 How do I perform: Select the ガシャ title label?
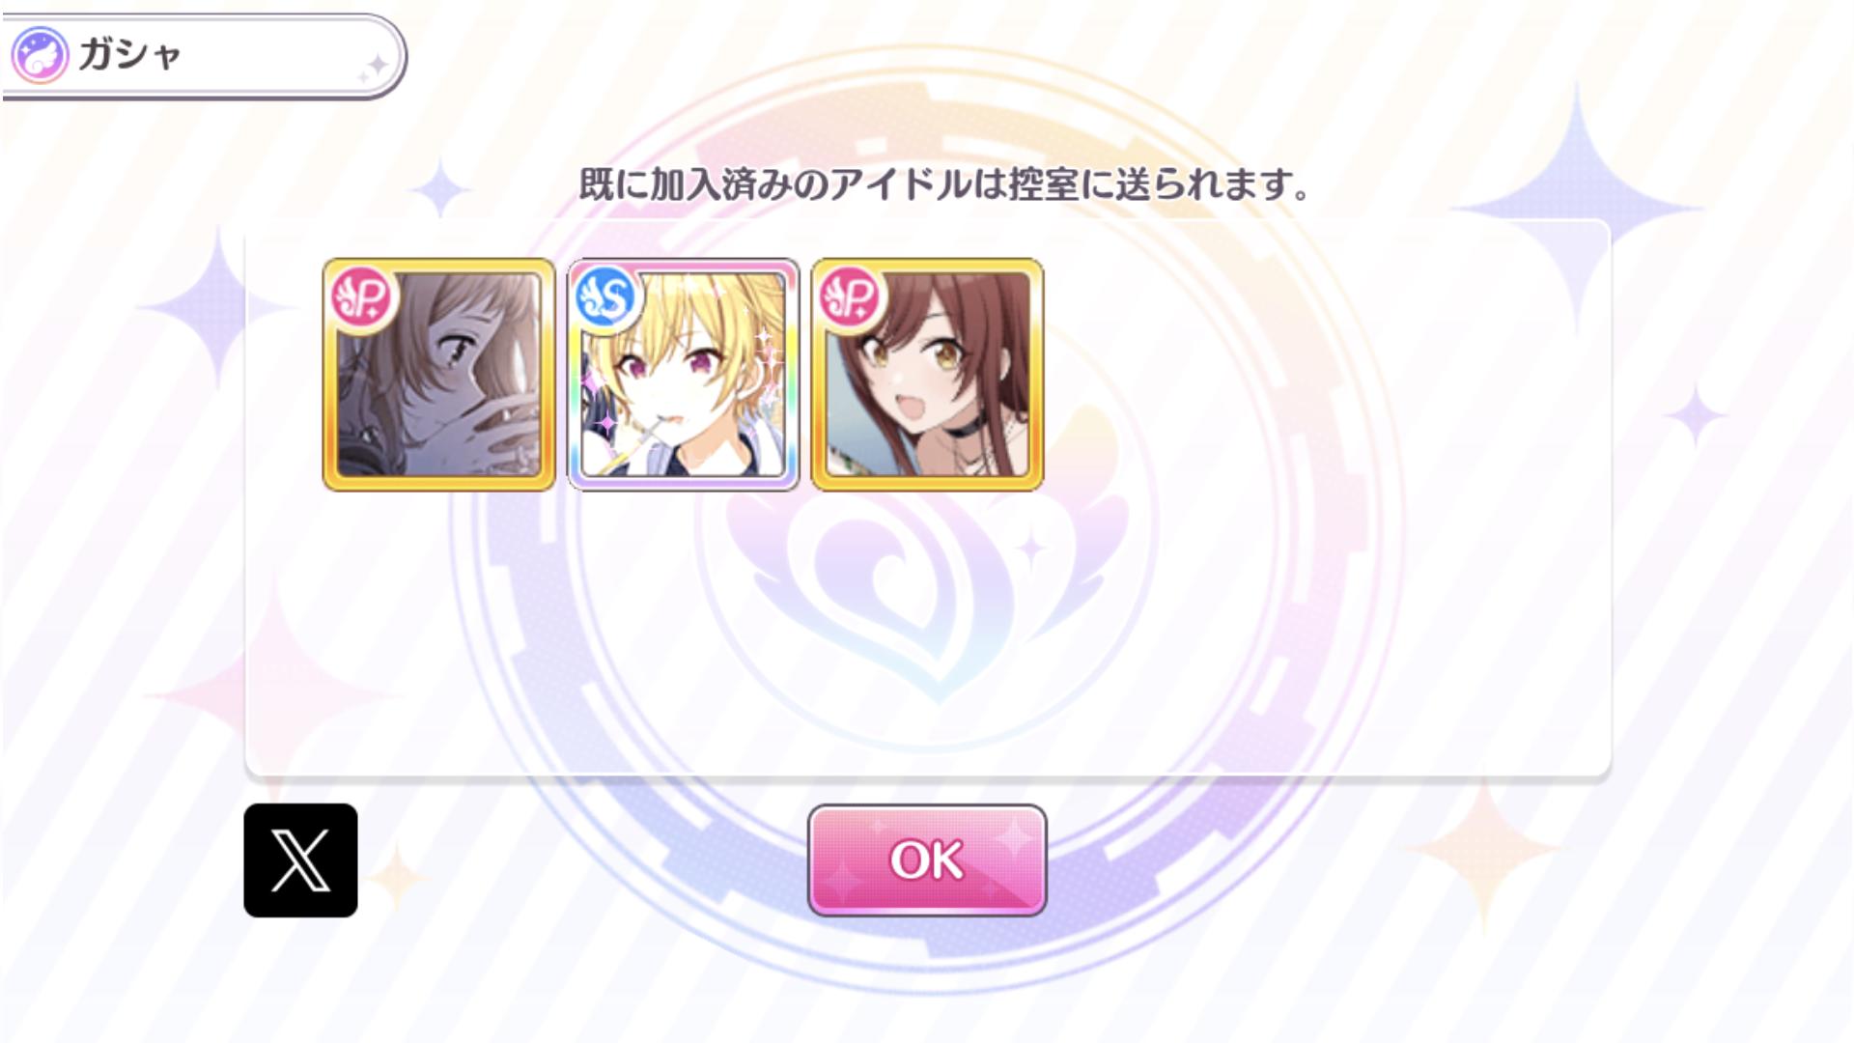(x=129, y=54)
